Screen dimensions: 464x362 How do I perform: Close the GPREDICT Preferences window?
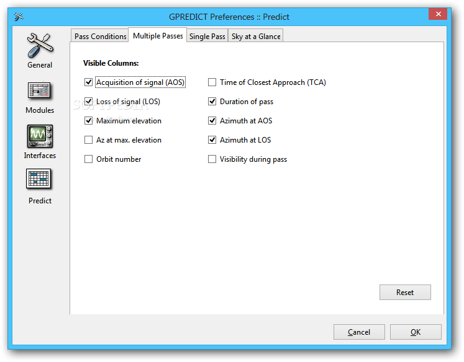(438, 14)
